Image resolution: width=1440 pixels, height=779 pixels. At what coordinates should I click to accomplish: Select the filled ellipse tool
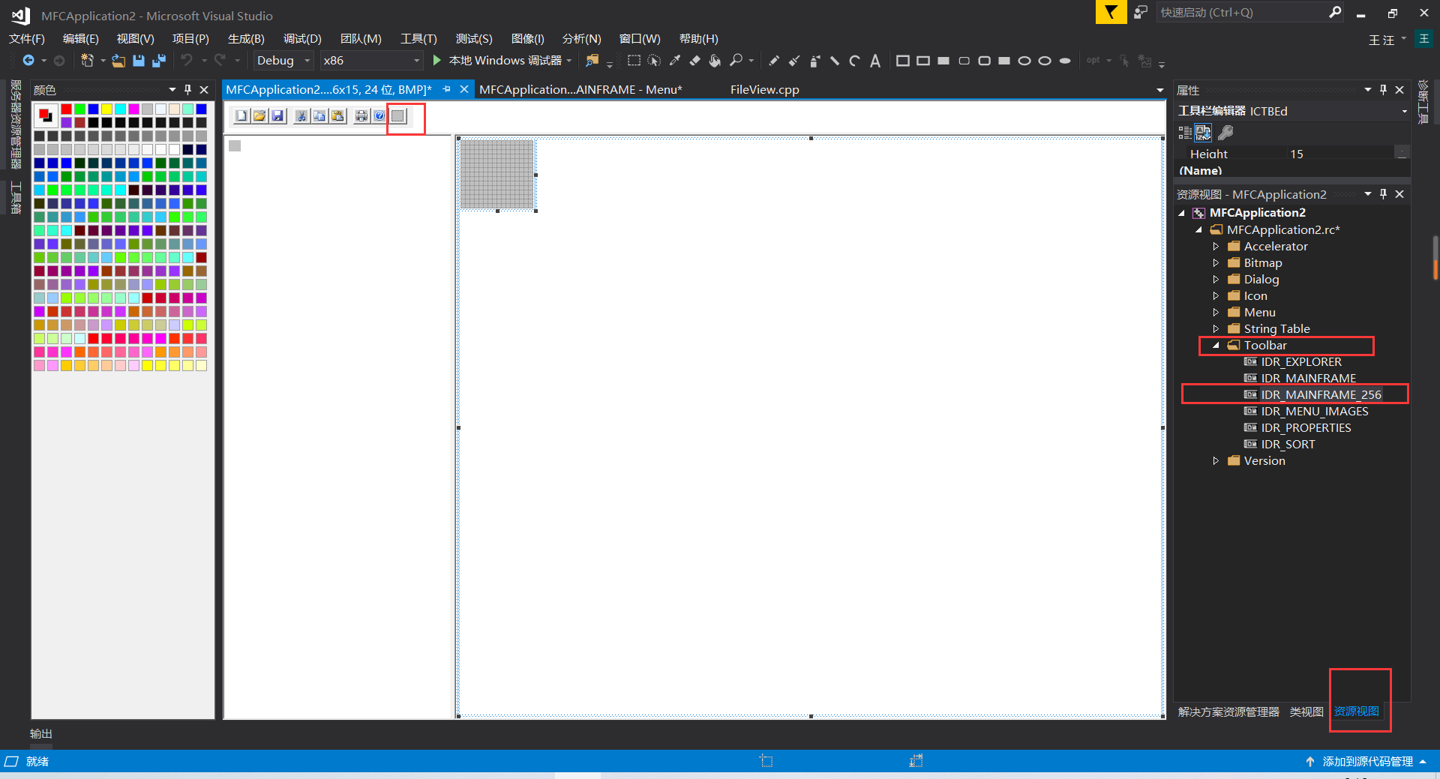[x=1065, y=61]
